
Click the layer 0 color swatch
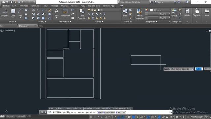click(99, 10)
